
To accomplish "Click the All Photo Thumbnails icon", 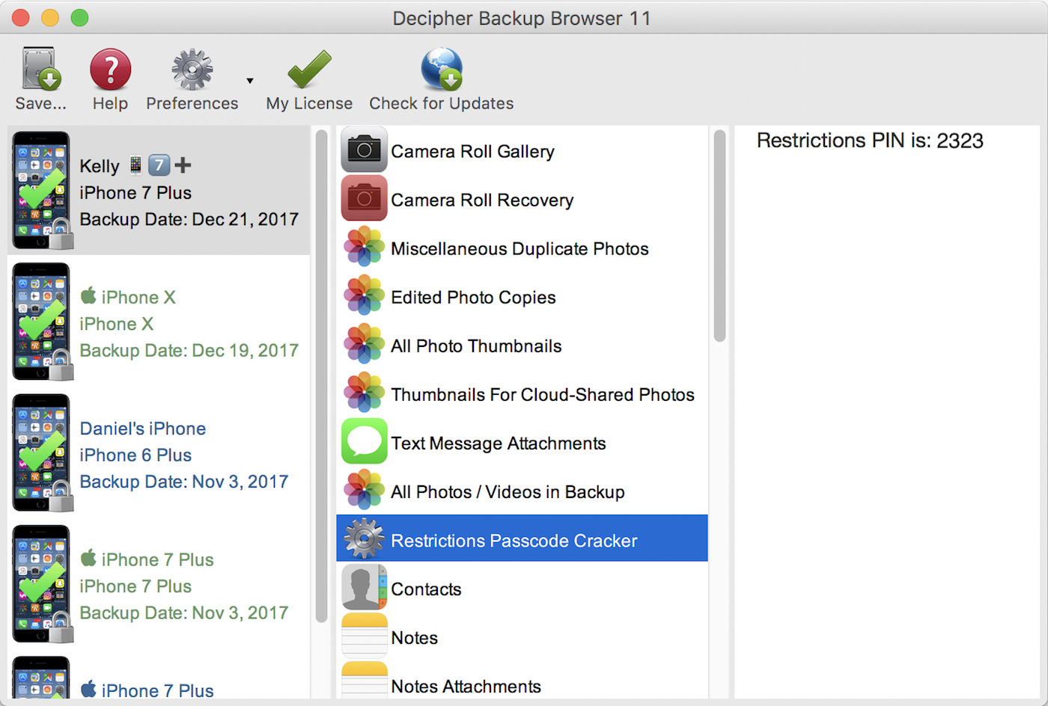I will click(365, 345).
